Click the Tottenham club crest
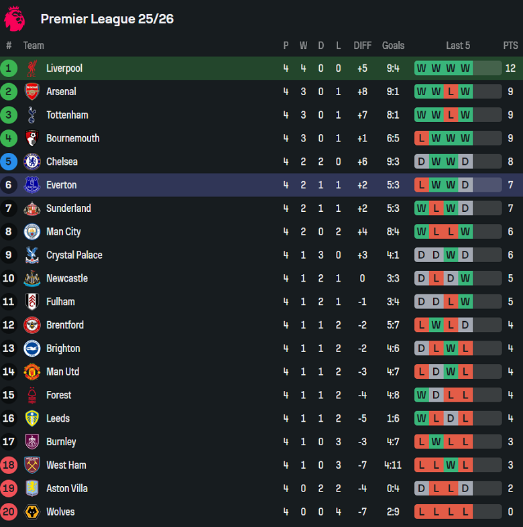523x527 pixels. (32, 115)
